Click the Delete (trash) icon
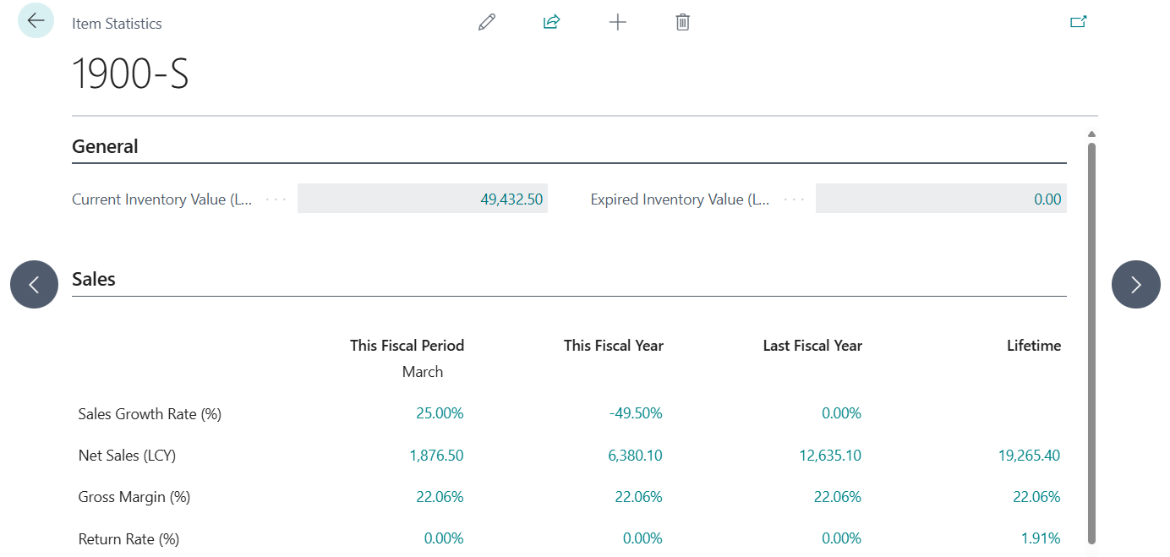The width and height of the screenshot is (1170, 557). 682,22
